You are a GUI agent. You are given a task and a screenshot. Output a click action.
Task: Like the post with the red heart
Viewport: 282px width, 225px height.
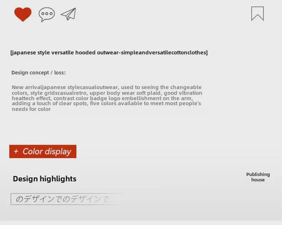(23, 14)
